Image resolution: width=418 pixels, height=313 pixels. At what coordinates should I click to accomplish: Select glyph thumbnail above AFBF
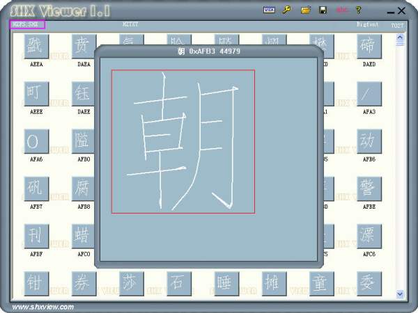(36, 236)
